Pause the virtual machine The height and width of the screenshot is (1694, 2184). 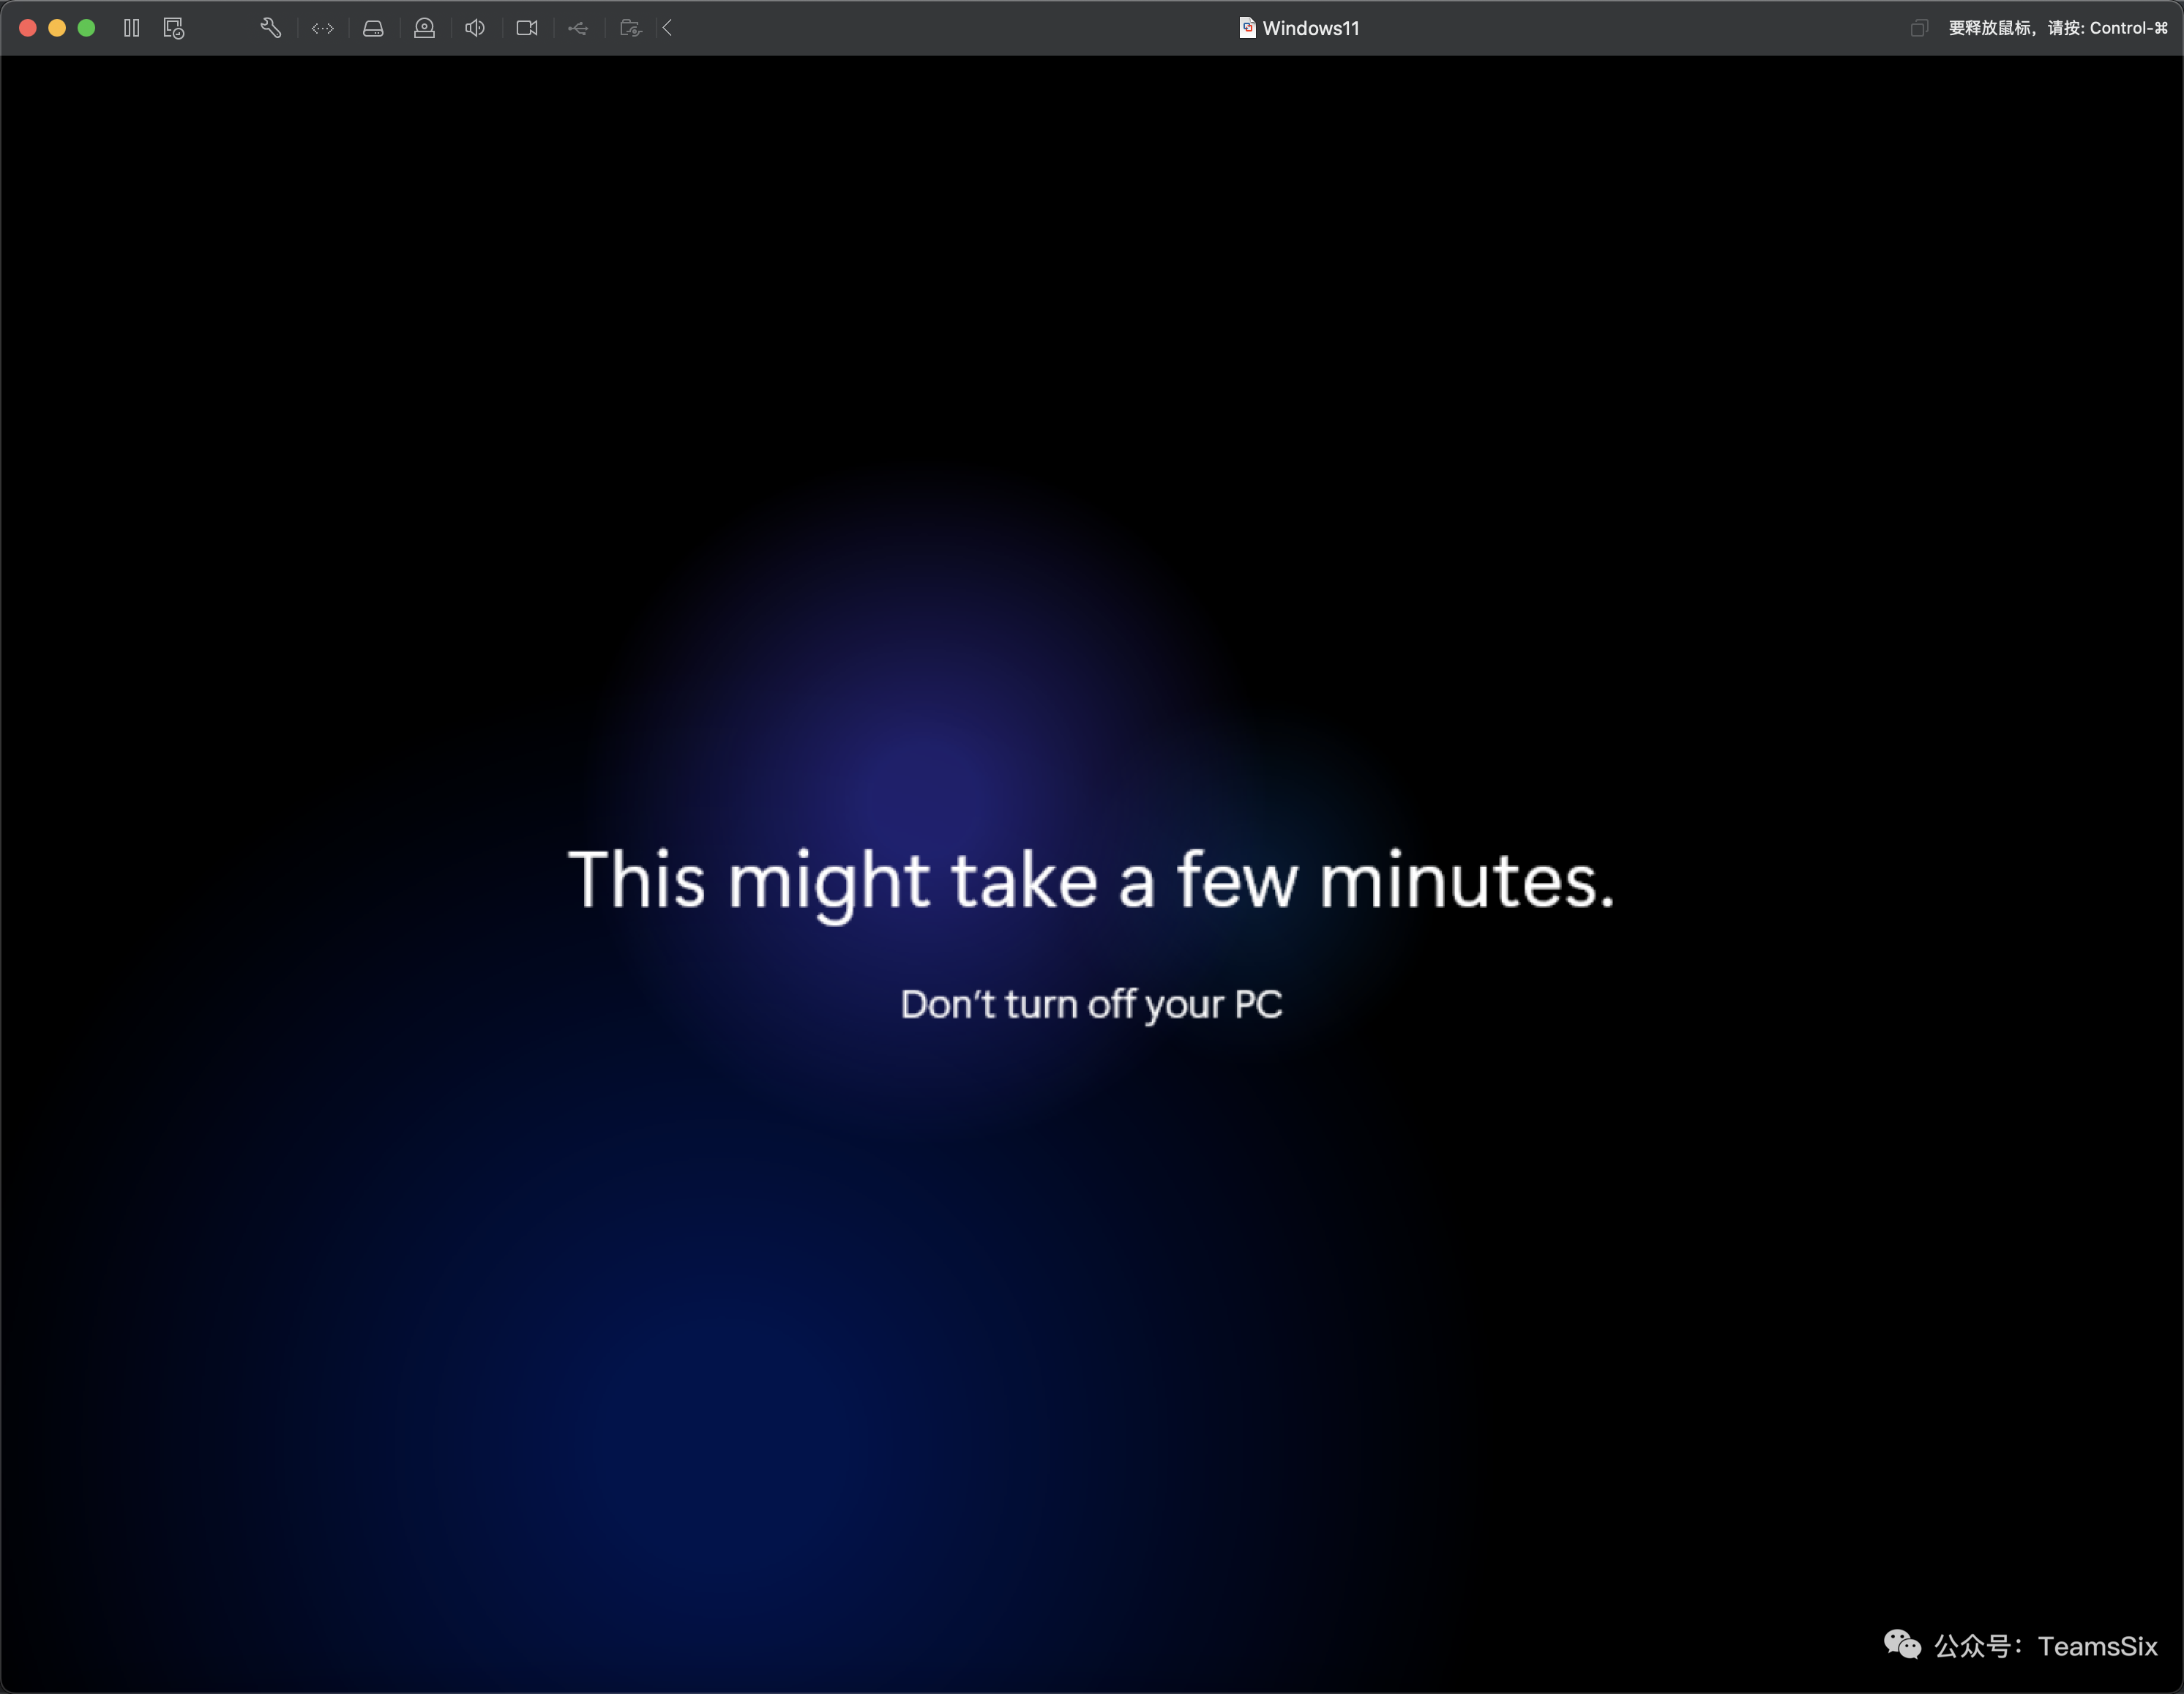coord(131,28)
